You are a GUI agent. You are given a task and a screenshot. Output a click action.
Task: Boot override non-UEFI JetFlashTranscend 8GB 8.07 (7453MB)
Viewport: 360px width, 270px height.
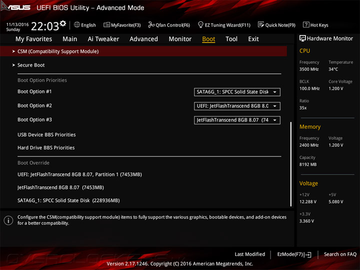pos(60,187)
